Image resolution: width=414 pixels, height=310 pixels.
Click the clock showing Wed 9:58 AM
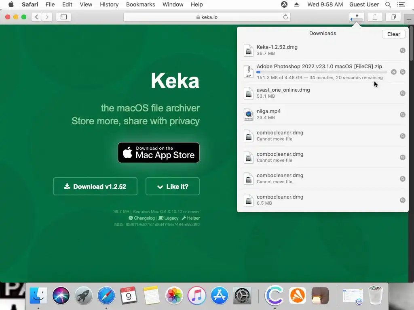click(325, 4)
